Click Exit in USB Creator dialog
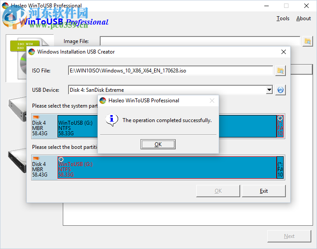The image size is (317, 249). tap(263, 191)
